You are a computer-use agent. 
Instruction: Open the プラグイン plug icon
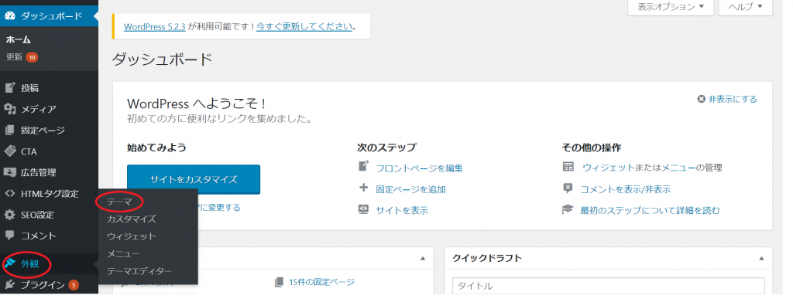[9, 285]
